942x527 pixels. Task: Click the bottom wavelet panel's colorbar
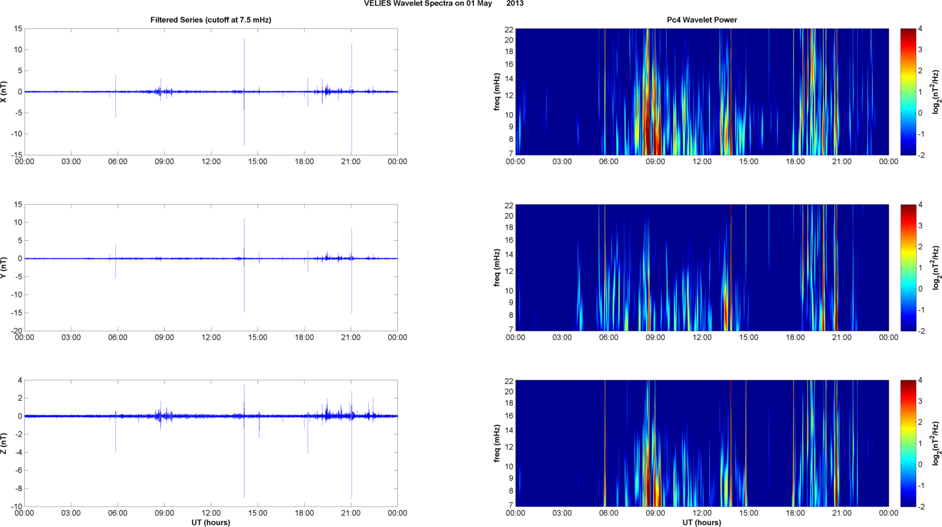[908, 443]
